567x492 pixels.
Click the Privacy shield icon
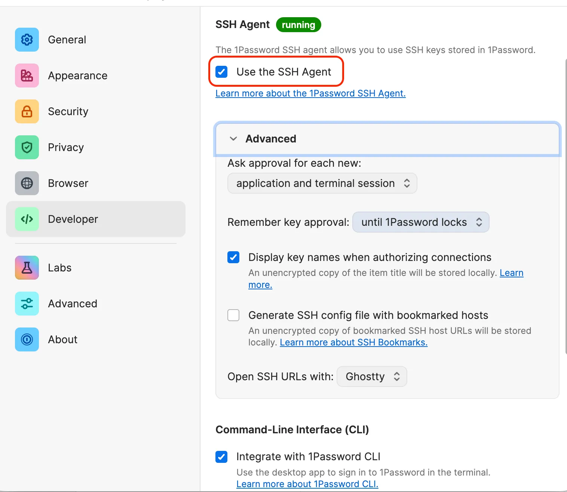27,147
